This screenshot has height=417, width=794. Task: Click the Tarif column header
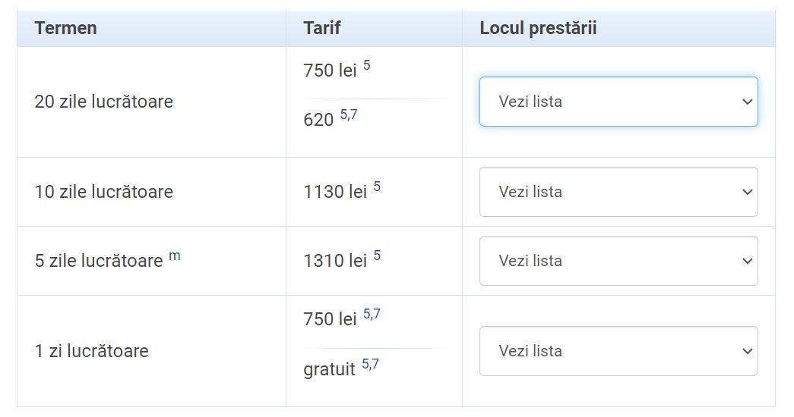(322, 28)
